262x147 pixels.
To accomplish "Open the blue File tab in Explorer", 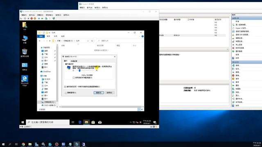I will [x=41, y=36].
